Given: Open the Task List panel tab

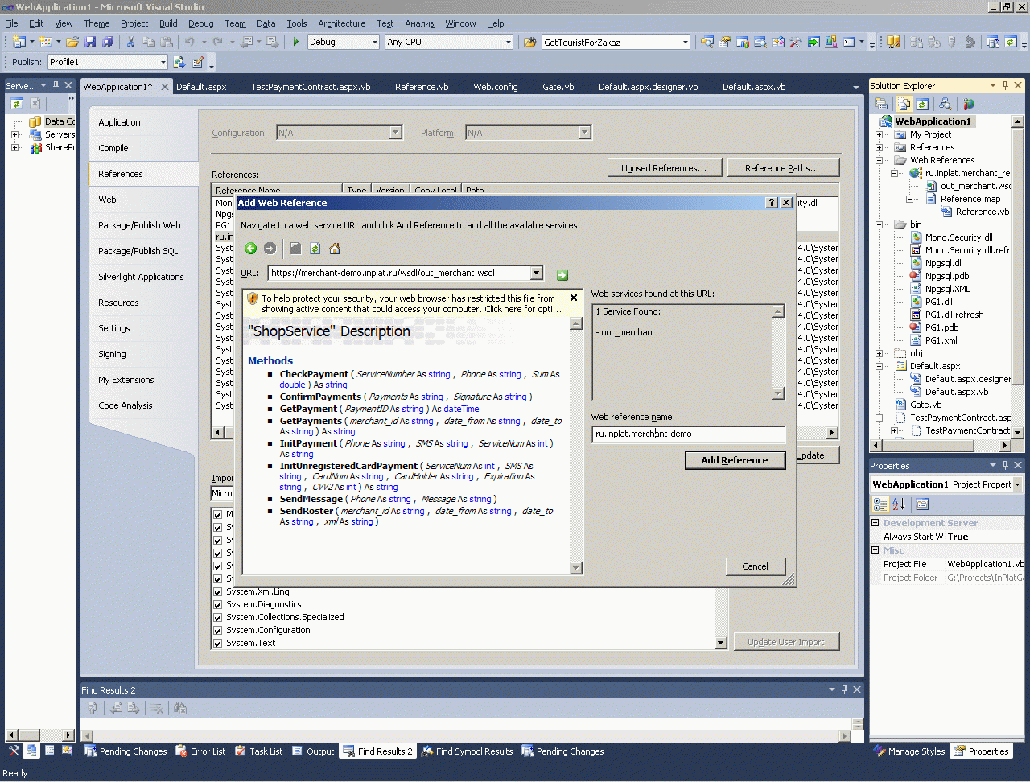Looking at the screenshot, I should (258, 751).
